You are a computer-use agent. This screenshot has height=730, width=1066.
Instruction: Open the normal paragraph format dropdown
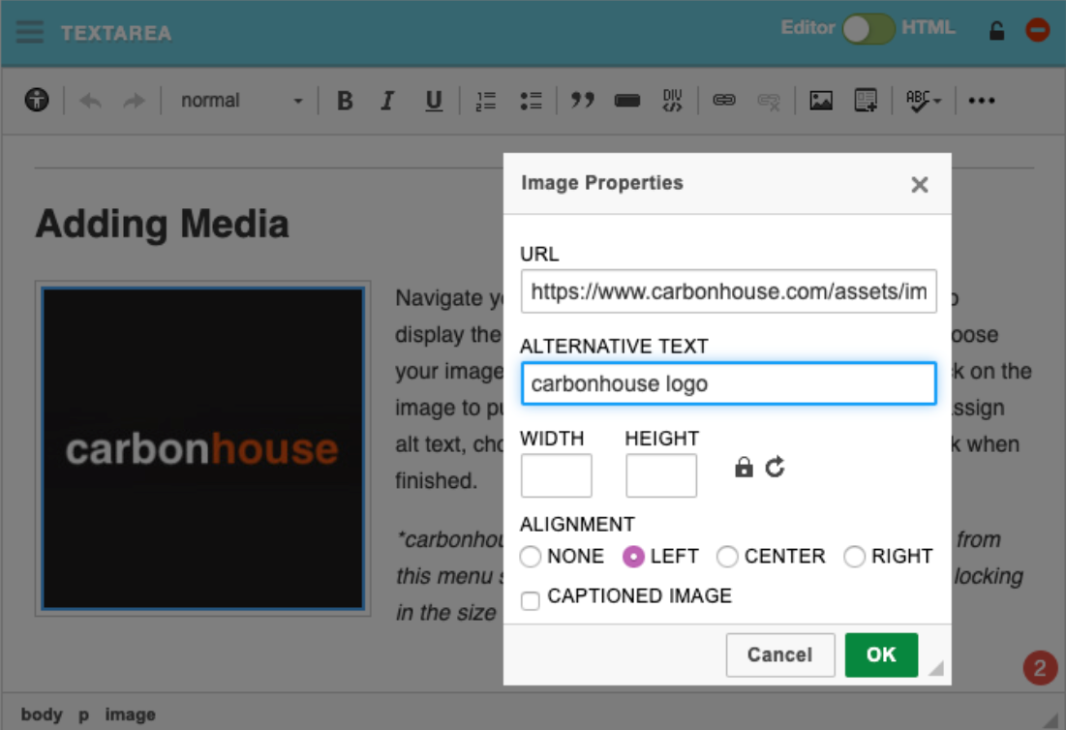point(241,101)
